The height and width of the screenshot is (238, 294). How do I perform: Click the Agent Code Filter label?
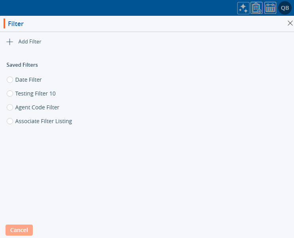click(37, 107)
